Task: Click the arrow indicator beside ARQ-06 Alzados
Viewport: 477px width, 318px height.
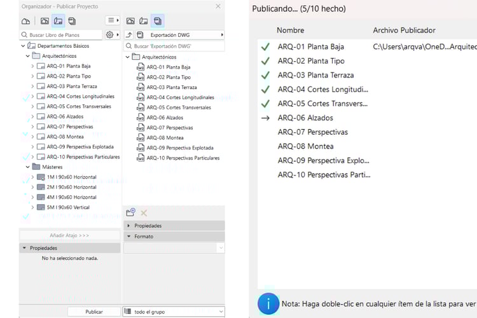Action: point(266,118)
